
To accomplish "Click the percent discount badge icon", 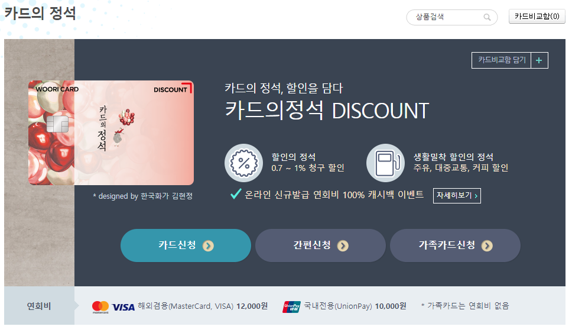I will pyautogui.click(x=243, y=163).
